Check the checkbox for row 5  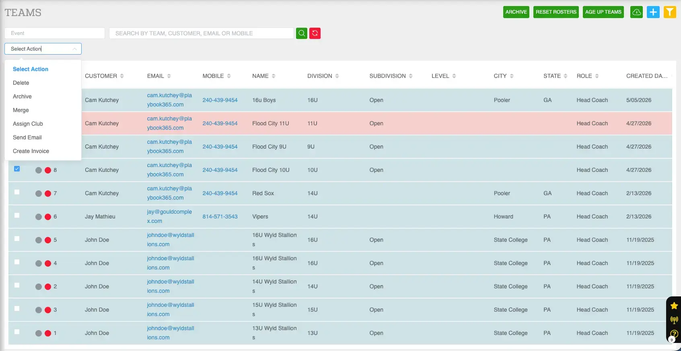click(x=17, y=239)
